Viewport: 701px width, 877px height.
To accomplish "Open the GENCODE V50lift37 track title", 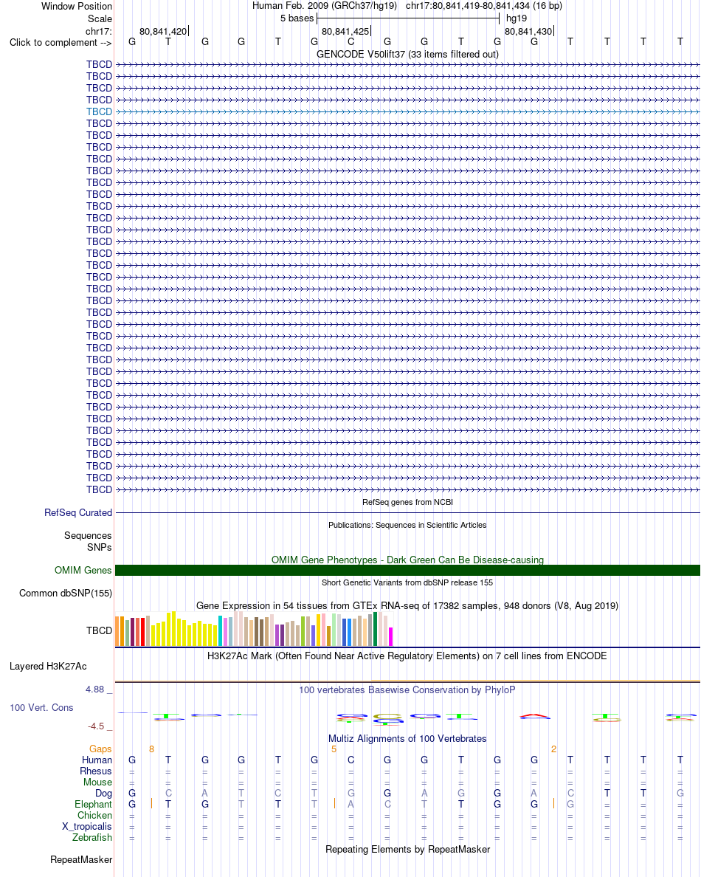I will [x=407, y=54].
